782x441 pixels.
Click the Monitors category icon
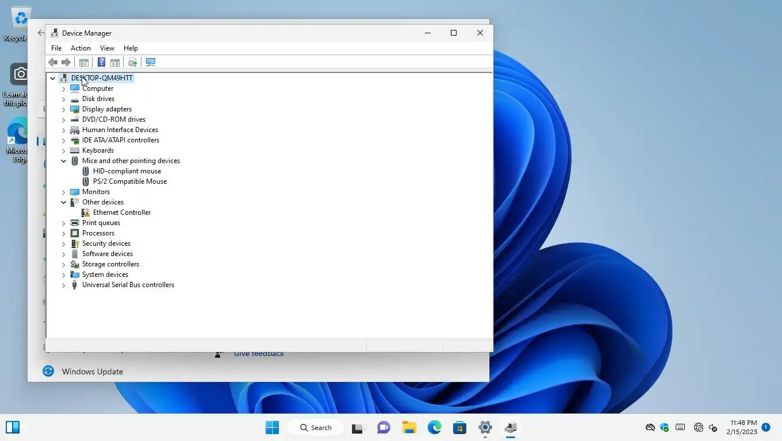click(x=75, y=192)
